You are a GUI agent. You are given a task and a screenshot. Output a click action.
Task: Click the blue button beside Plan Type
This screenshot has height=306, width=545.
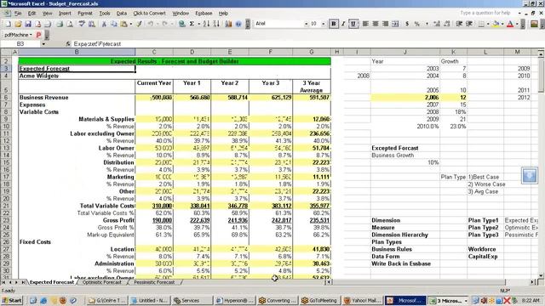coord(530,175)
